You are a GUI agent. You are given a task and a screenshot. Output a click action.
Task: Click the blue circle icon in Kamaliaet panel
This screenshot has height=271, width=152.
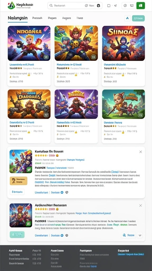point(62,192)
